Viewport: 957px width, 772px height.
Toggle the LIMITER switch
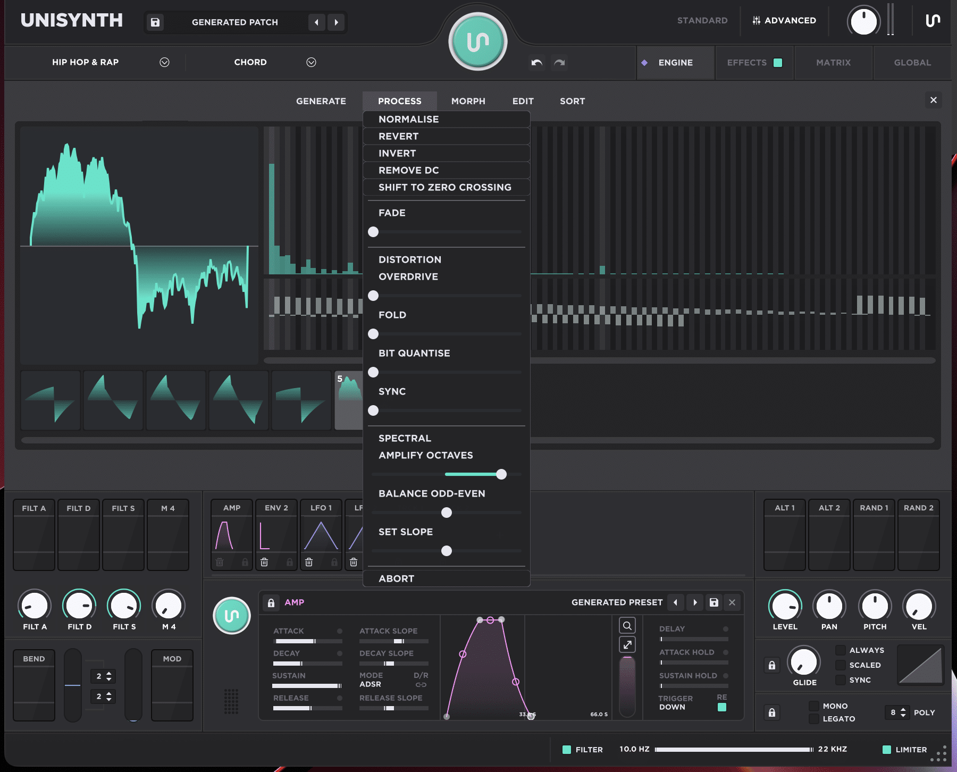tap(887, 750)
